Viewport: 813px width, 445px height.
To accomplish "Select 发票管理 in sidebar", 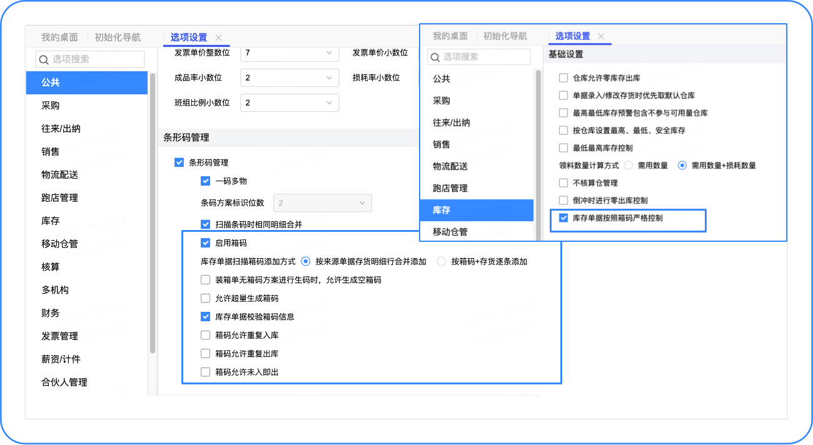I will coord(59,336).
